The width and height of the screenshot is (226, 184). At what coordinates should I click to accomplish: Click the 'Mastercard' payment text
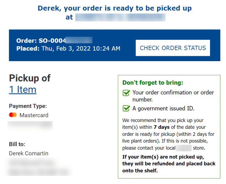34,115
